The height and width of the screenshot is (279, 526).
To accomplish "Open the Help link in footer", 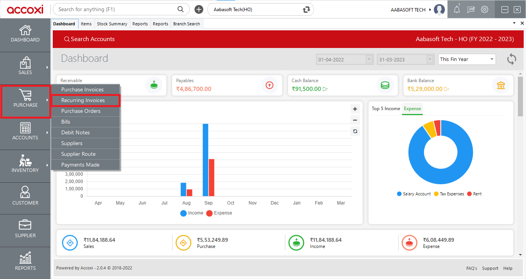I will (508, 268).
